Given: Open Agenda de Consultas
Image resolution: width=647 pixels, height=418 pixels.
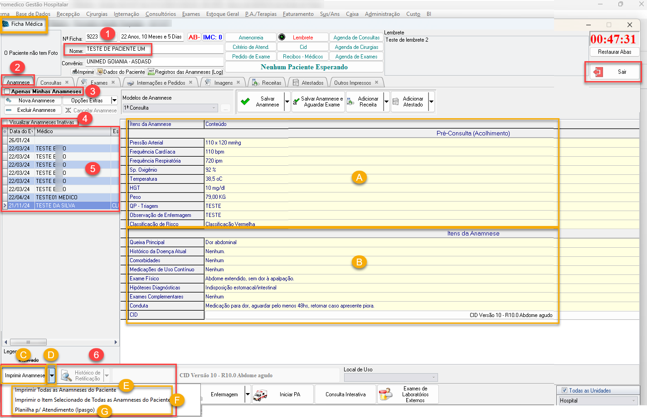Looking at the screenshot, I should tap(356, 38).
